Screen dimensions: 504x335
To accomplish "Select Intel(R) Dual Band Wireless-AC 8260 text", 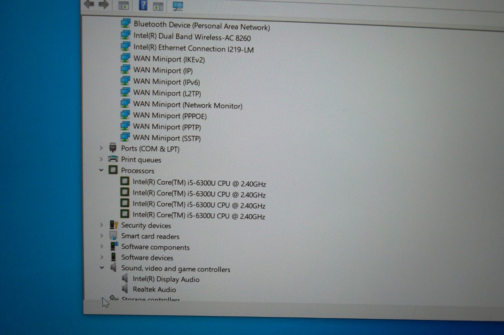I will 192,37.
